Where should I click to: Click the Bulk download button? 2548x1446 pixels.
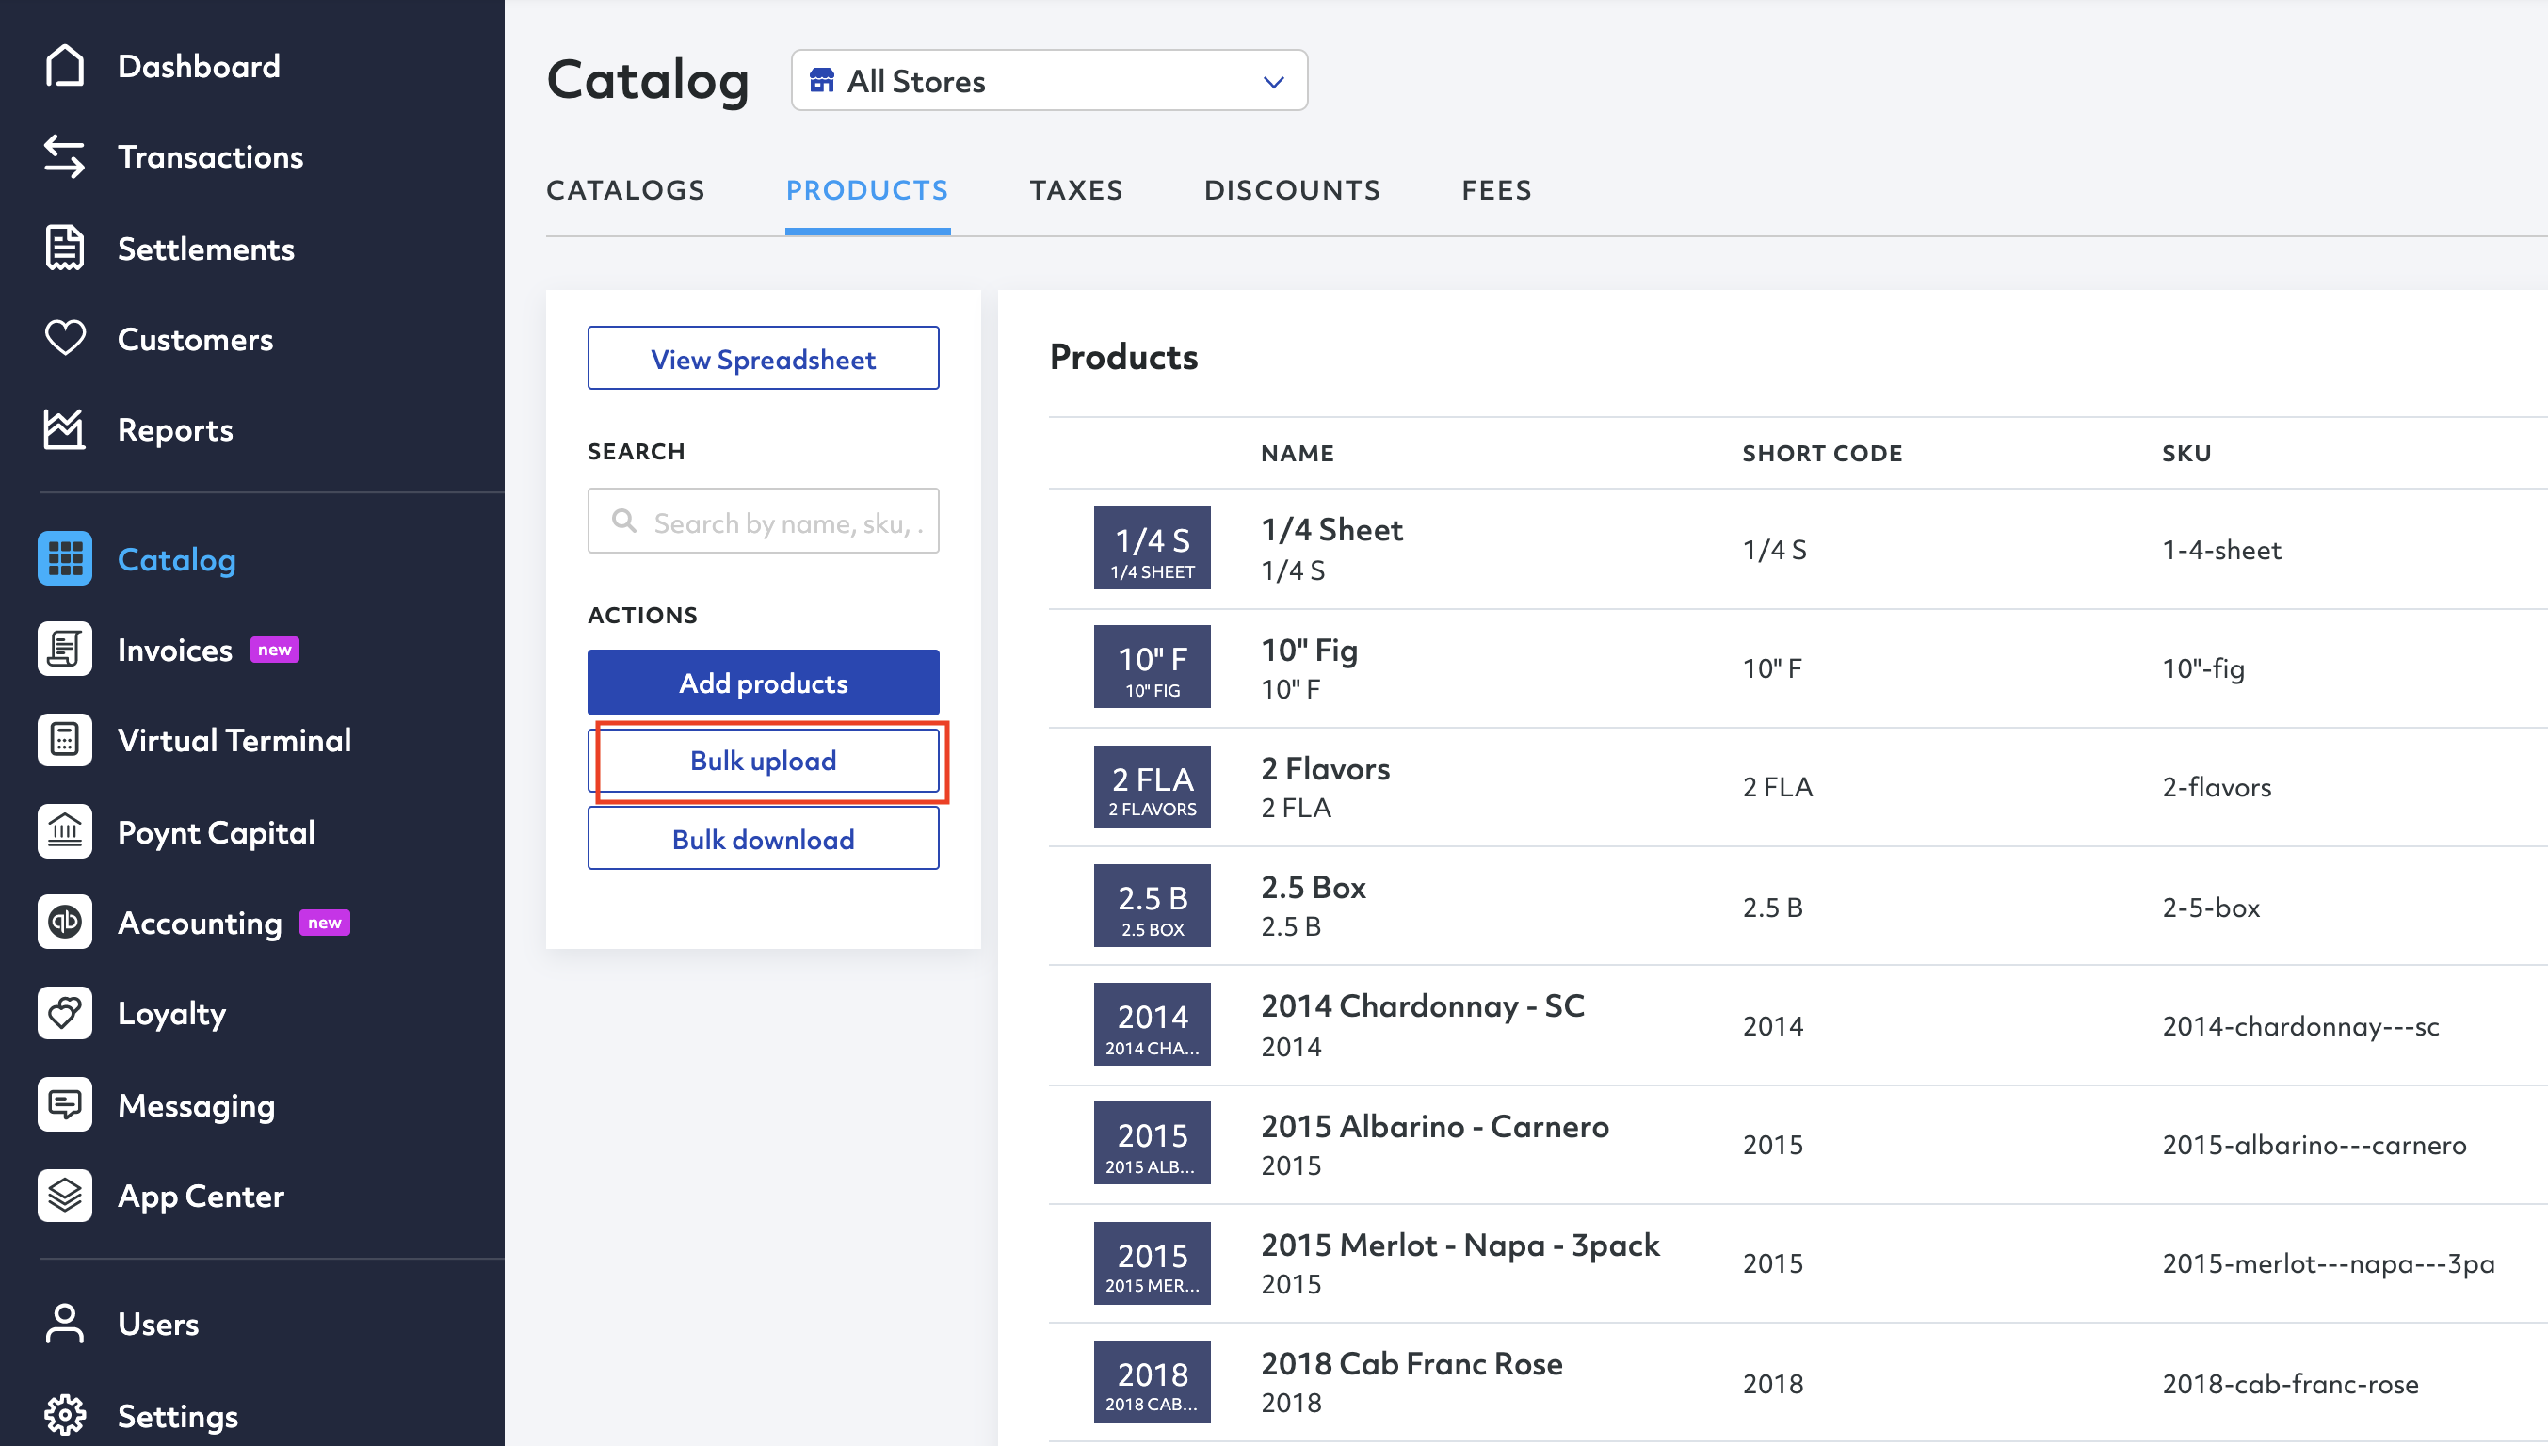[762, 839]
